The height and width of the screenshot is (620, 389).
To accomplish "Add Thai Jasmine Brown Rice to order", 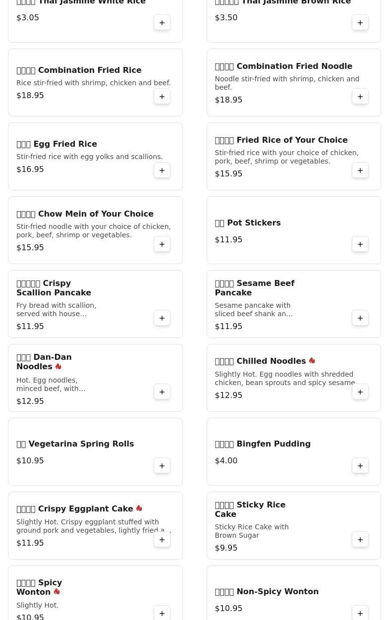I will click(x=360, y=23).
